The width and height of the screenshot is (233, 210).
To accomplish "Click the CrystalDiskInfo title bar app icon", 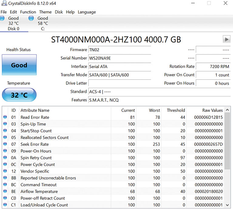I will [4, 3].
